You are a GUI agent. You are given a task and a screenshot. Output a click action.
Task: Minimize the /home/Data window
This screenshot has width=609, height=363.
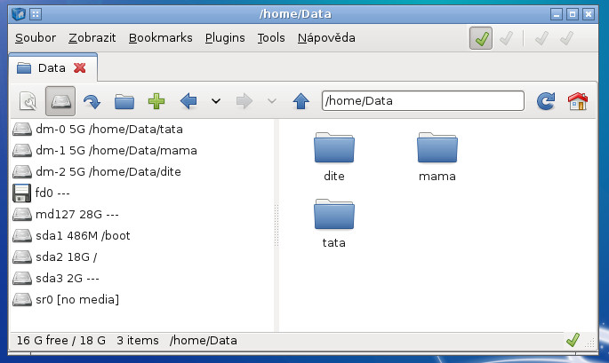click(x=557, y=15)
